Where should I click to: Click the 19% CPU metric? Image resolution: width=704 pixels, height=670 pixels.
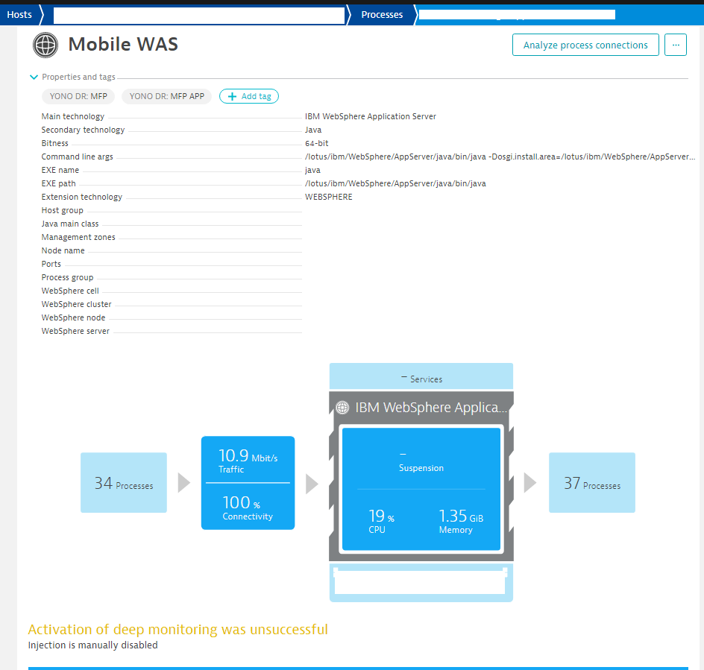(x=381, y=521)
